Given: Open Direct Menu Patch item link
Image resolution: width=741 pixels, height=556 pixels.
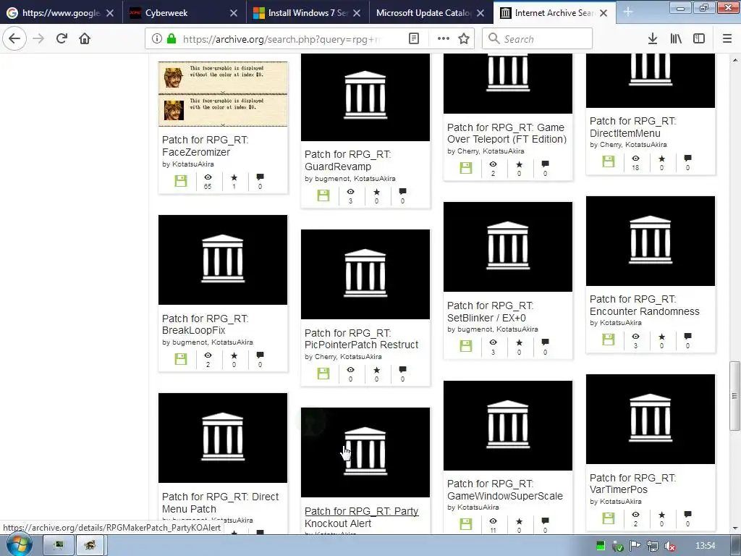Looking at the screenshot, I should (x=220, y=502).
